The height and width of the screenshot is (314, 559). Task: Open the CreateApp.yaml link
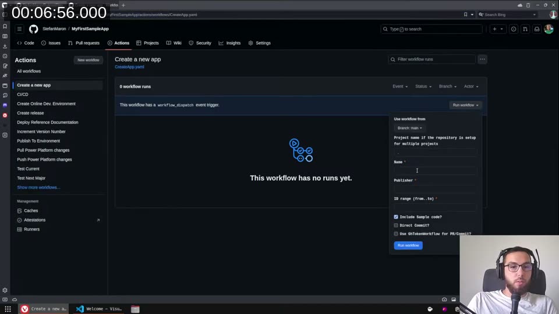tap(129, 67)
